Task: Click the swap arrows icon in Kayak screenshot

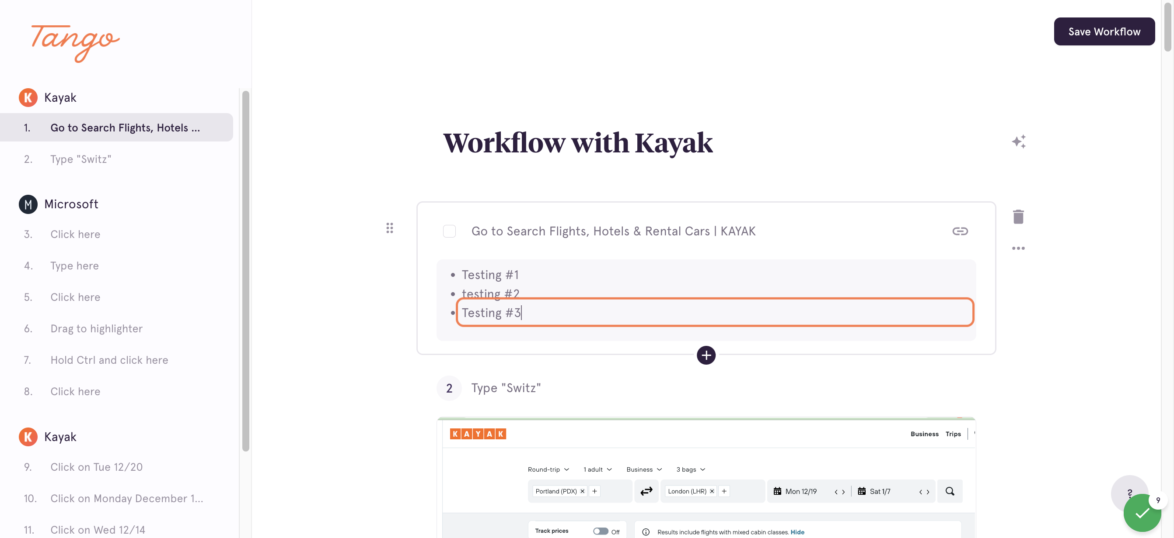Action: [x=646, y=491]
